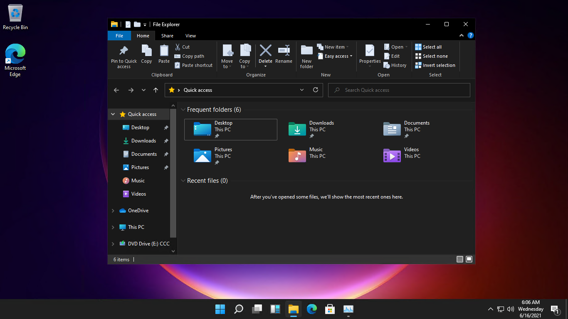Open the address bar dropdown arrow
The height and width of the screenshot is (319, 568).
coord(302,90)
